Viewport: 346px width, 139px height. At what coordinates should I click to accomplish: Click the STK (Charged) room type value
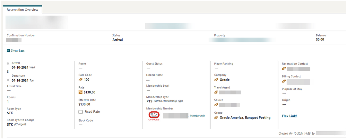coord(16,125)
